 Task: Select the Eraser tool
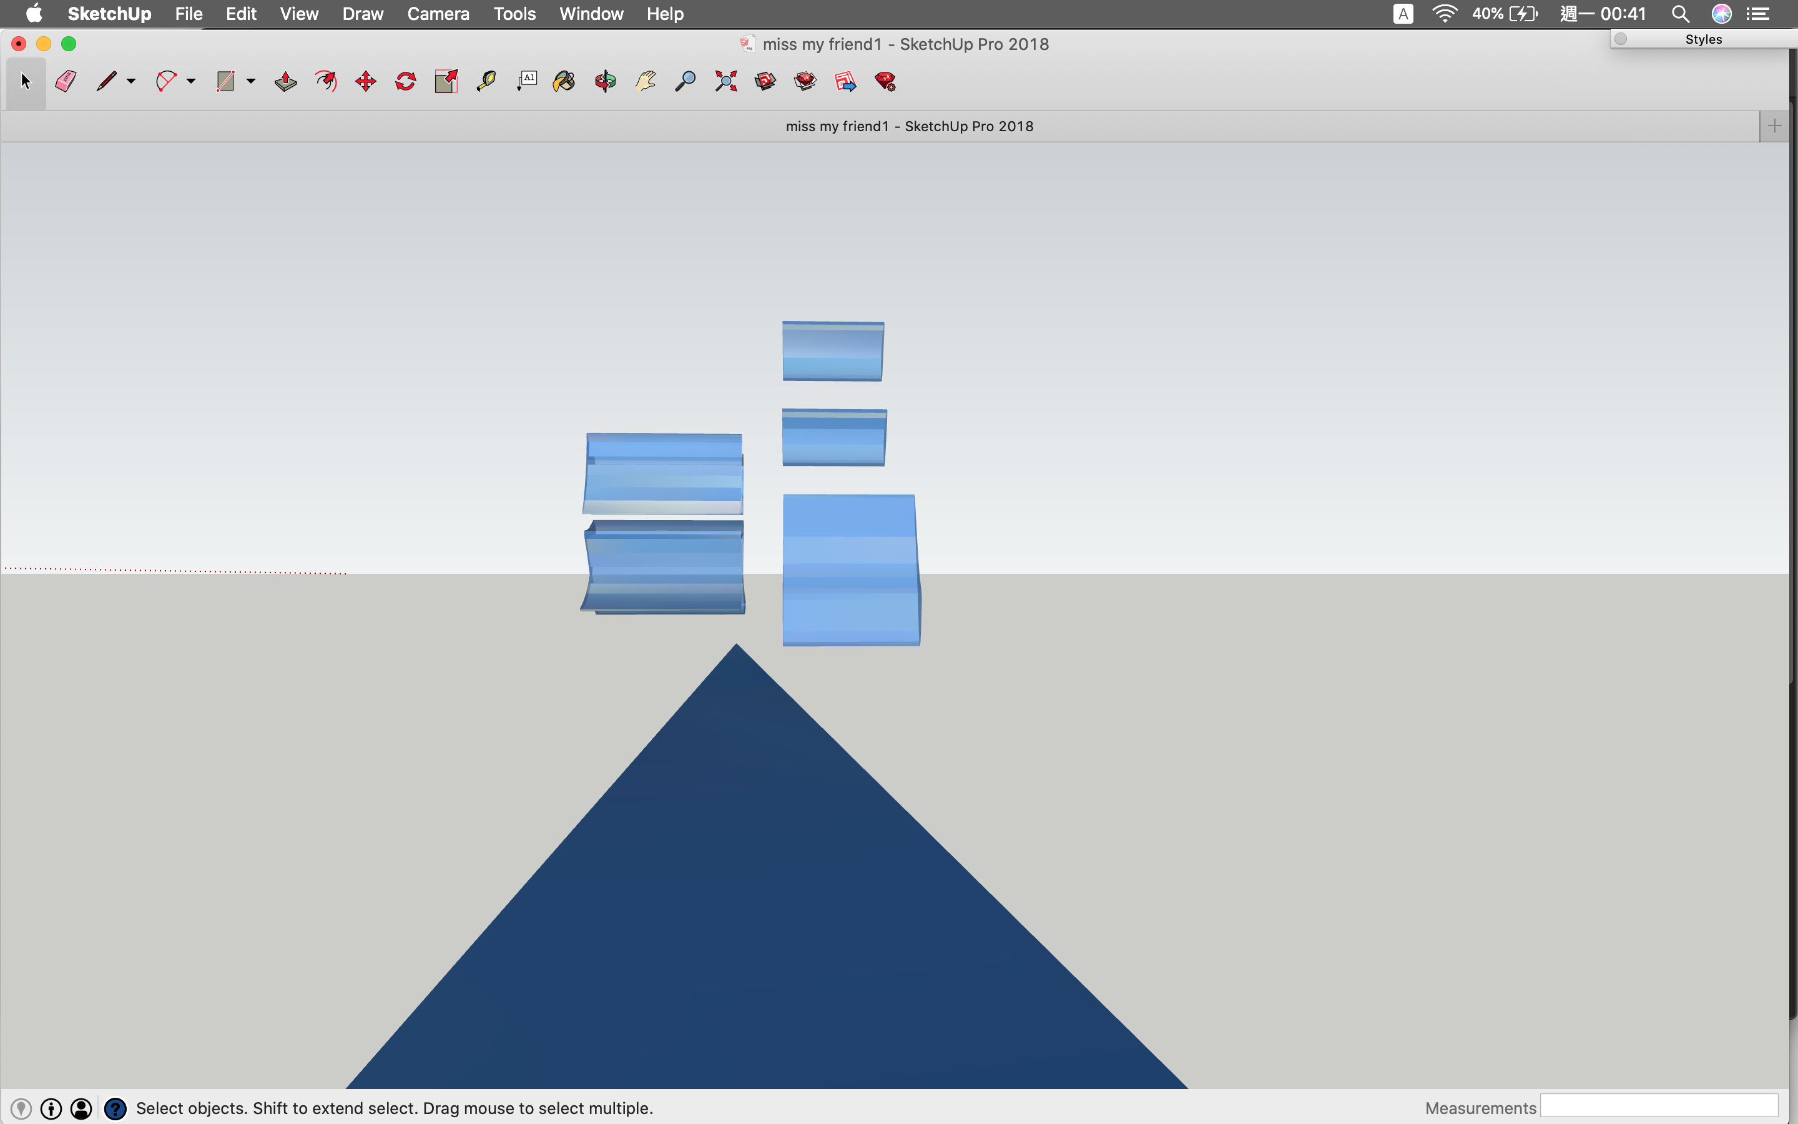click(x=66, y=81)
